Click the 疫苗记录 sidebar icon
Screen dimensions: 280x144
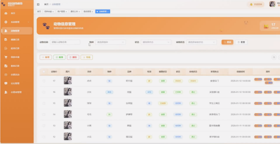(x=6, y=48)
